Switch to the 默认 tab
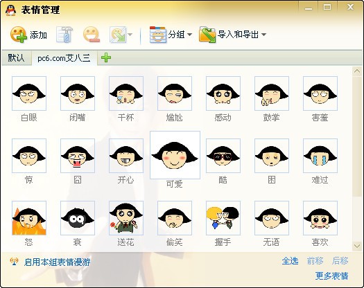This screenshot has height=288, width=364. [x=16, y=57]
